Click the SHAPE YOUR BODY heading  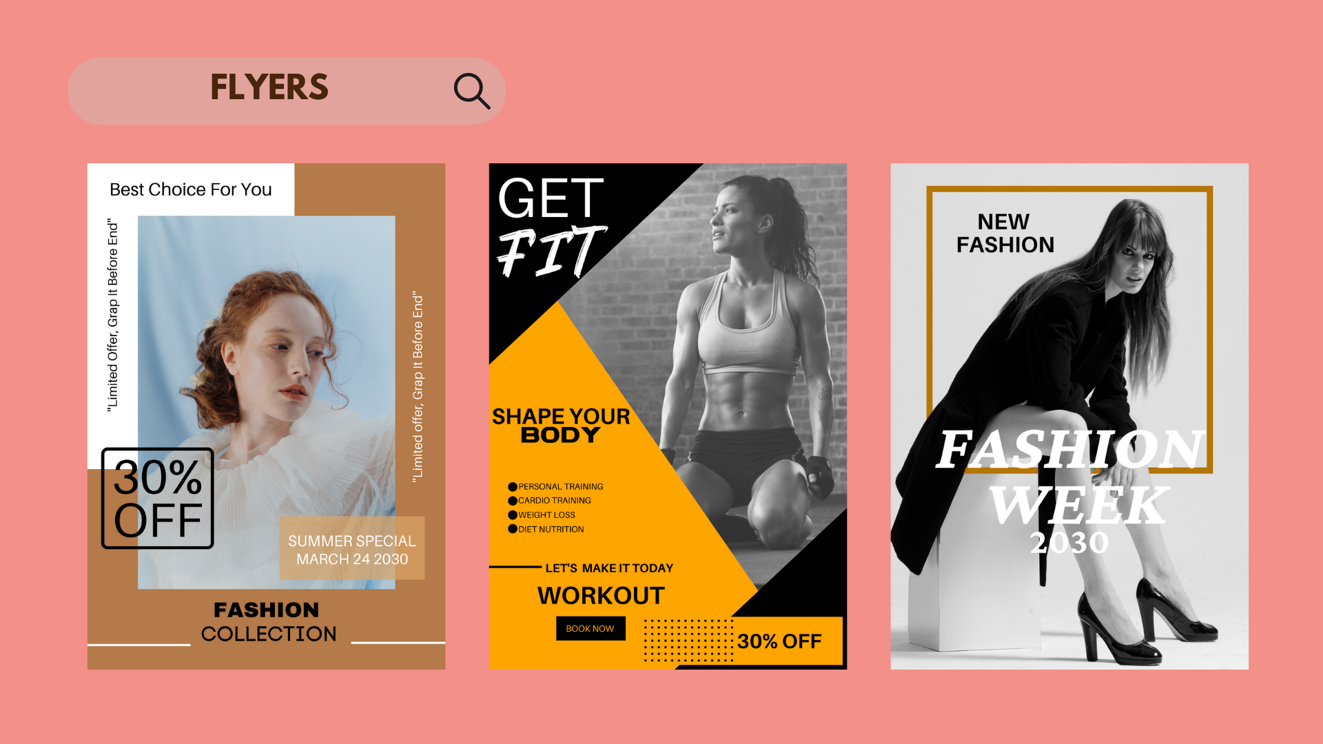(x=561, y=426)
